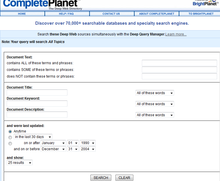Go to the HOME menu item

[22, 14]
